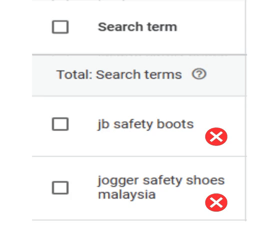
Task: Click the red X on jb safety boots
Action: [216, 136]
